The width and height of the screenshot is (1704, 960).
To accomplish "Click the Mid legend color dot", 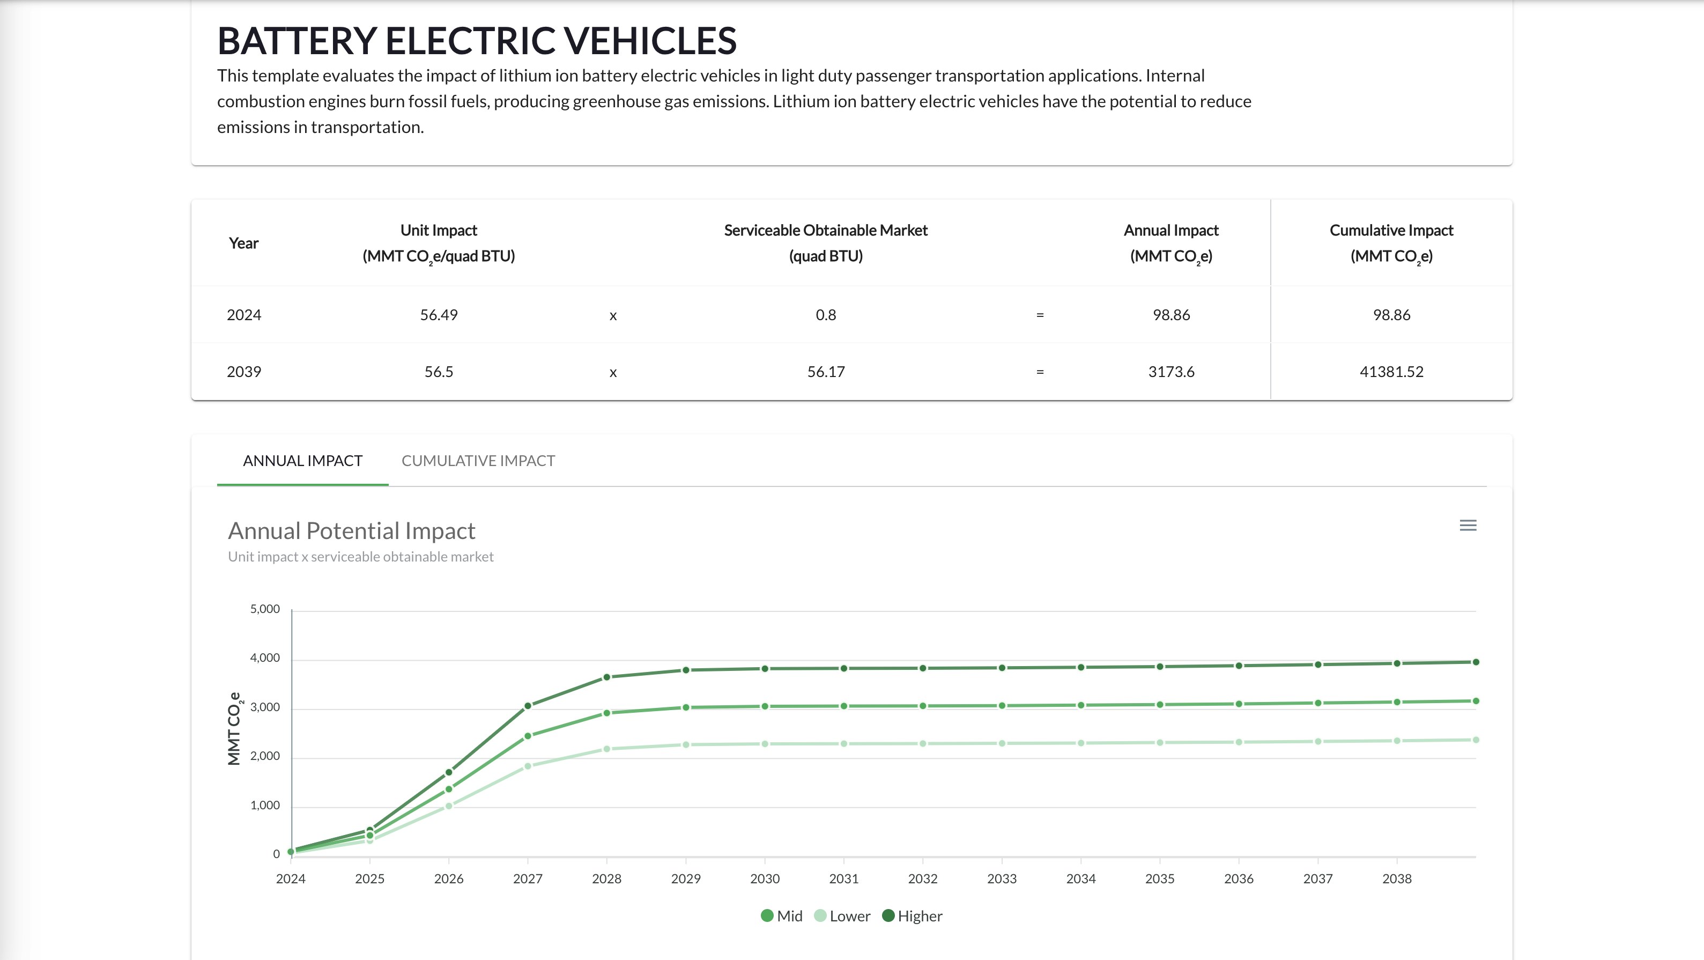I will [767, 915].
